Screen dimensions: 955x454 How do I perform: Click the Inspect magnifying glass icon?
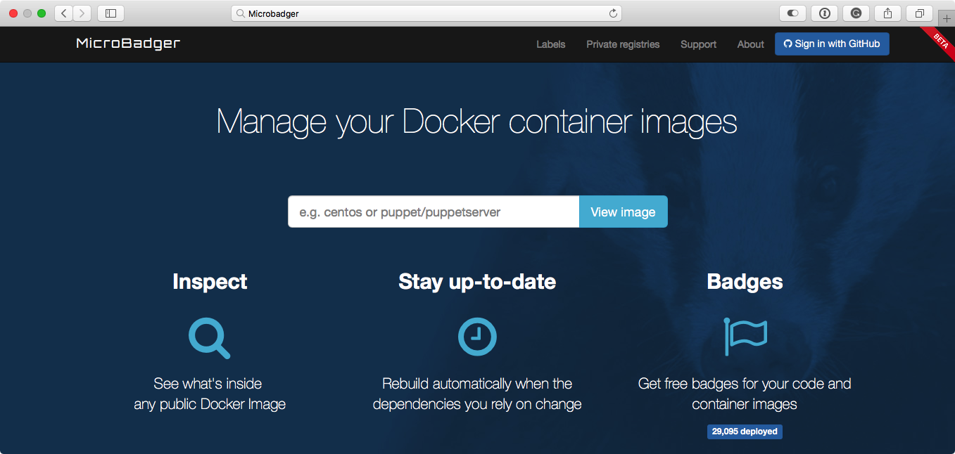210,338
